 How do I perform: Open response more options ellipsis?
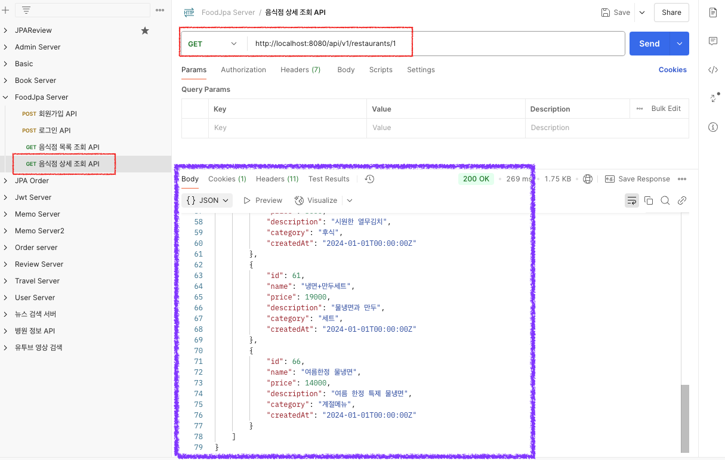682,179
